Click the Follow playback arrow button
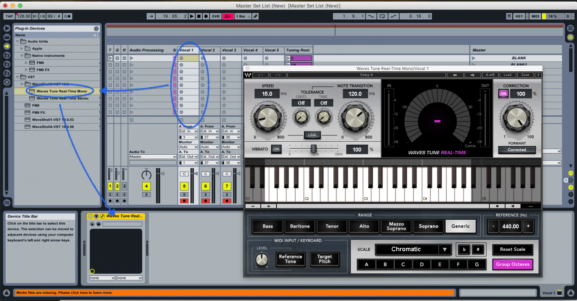This screenshot has height=301, width=577. click(151, 16)
